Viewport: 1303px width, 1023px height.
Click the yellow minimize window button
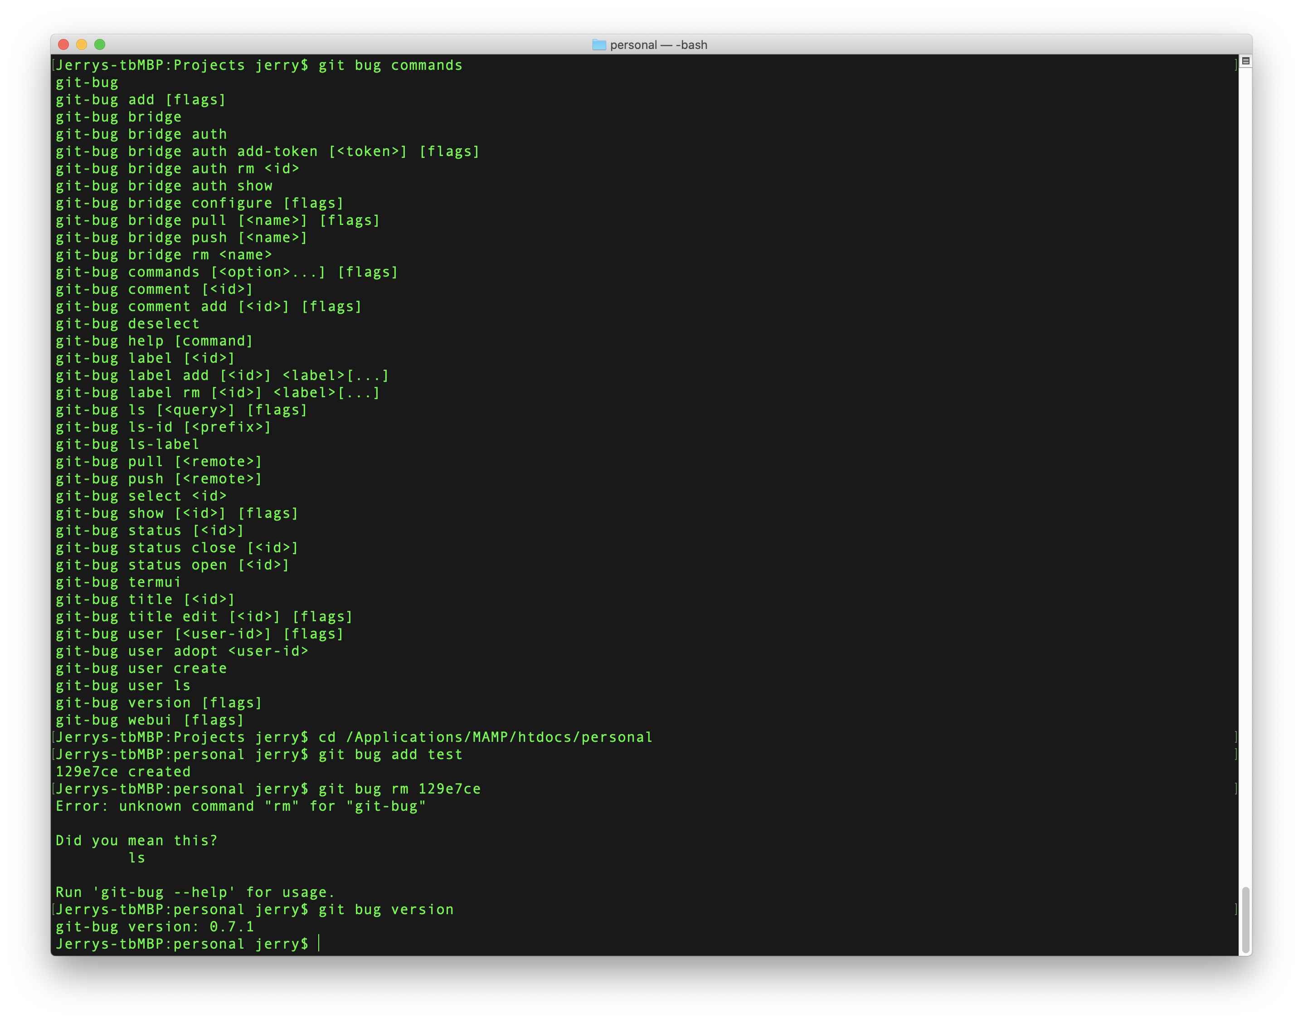point(82,45)
